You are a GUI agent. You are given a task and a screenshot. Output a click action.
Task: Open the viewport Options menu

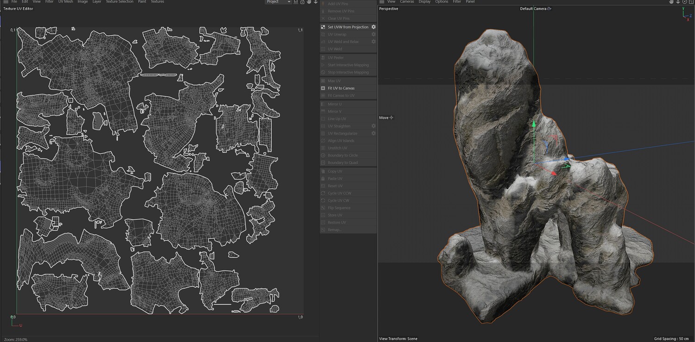click(442, 2)
